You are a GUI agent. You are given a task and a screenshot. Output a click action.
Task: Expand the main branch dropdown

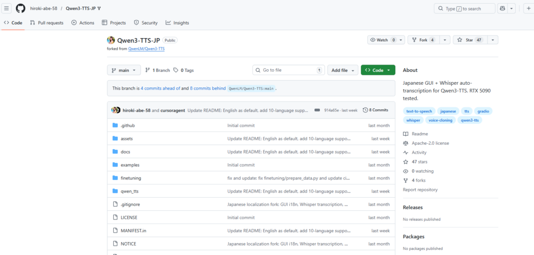pos(124,70)
